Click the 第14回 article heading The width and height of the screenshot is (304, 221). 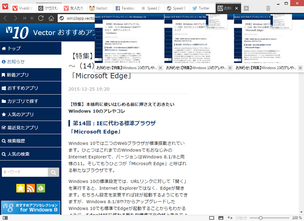pos(112,127)
